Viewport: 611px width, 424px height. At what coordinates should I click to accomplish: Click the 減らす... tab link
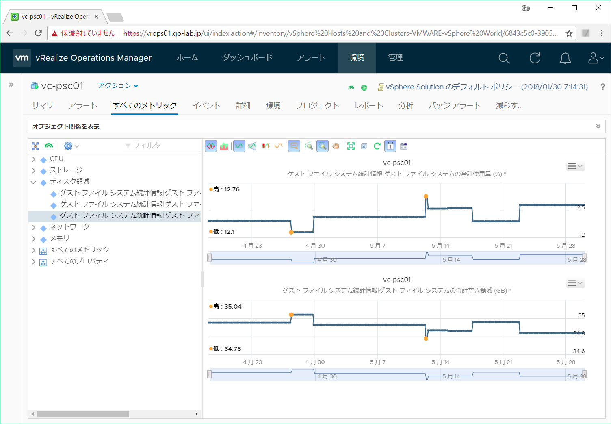click(509, 105)
